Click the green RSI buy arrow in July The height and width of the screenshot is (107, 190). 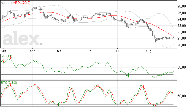pyautogui.click(x=128, y=76)
